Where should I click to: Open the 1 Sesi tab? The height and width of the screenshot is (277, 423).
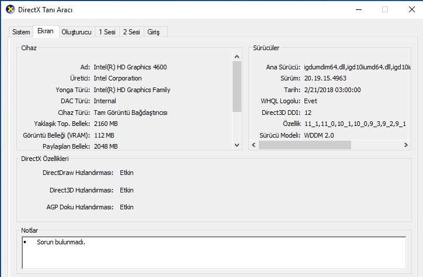coord(107,32)
